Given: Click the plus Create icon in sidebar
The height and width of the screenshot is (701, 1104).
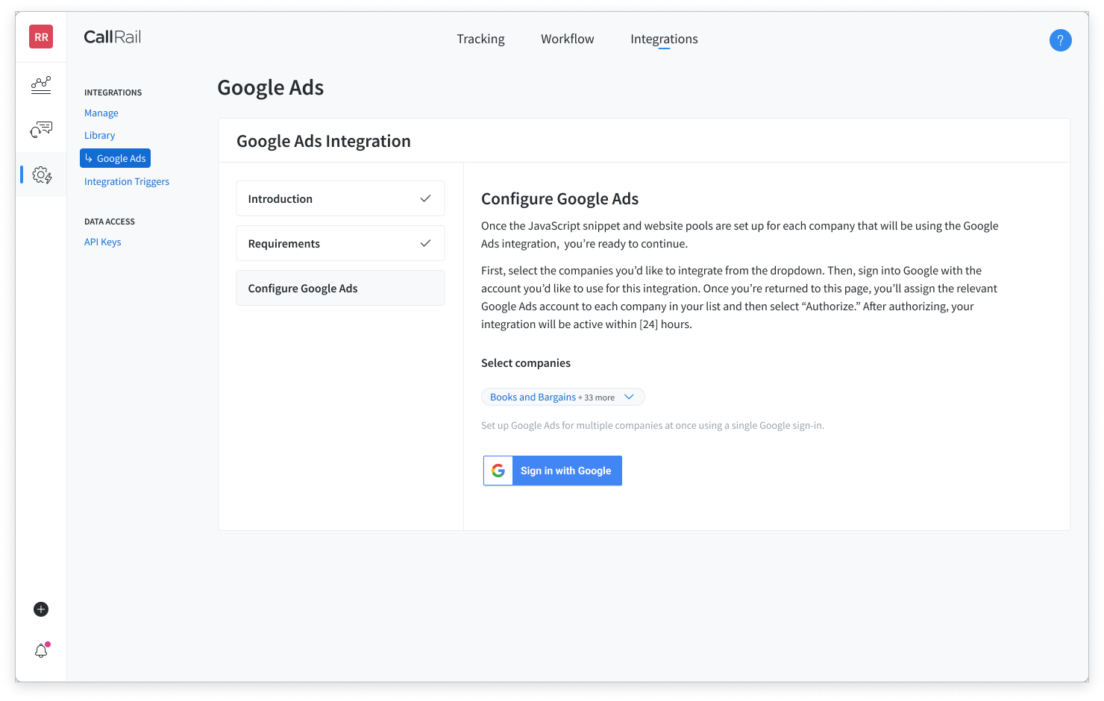Looking at the screenshot, I should click(x=41, y=609).
